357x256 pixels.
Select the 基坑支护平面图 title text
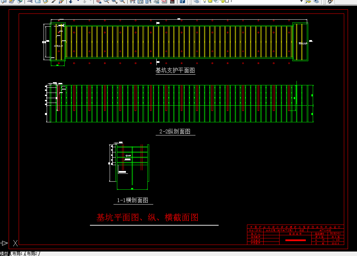point(175,70)
